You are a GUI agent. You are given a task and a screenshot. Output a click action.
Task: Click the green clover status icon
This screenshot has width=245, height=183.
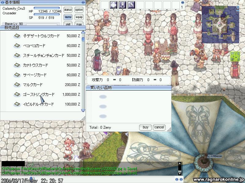(x=235, y=56)
